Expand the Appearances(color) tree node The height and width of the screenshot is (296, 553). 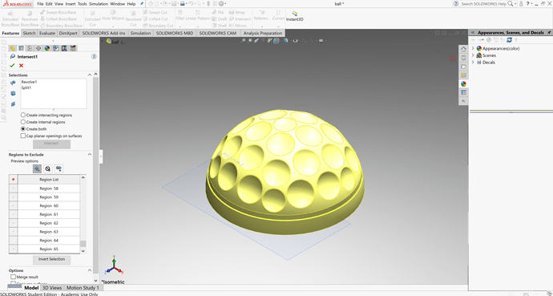pyautogui.click(x=473, y=48)
